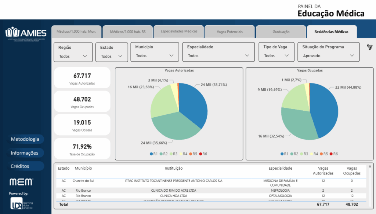This screenshot has height=214, width=376.
Task: Click the Metodologia button
Action: 25,139
